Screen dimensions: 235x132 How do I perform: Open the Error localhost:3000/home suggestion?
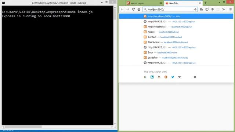(x=176, y=52)
